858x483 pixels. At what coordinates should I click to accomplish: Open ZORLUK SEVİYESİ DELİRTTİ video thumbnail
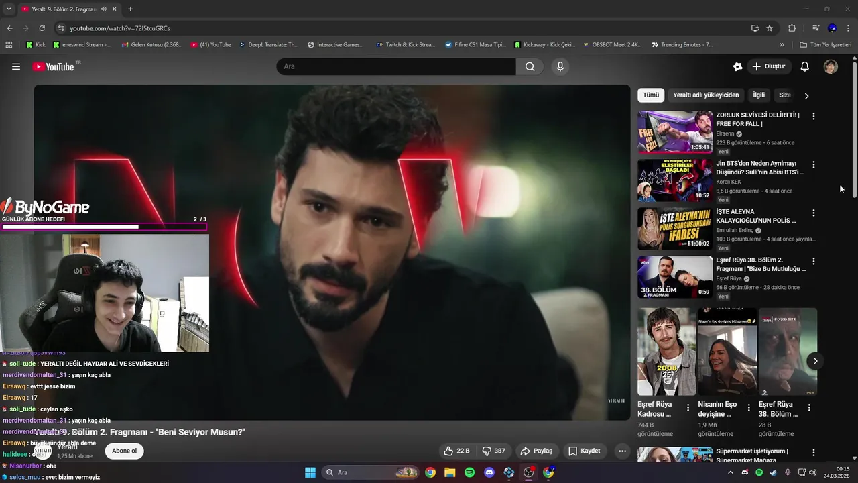click(675, 132)
